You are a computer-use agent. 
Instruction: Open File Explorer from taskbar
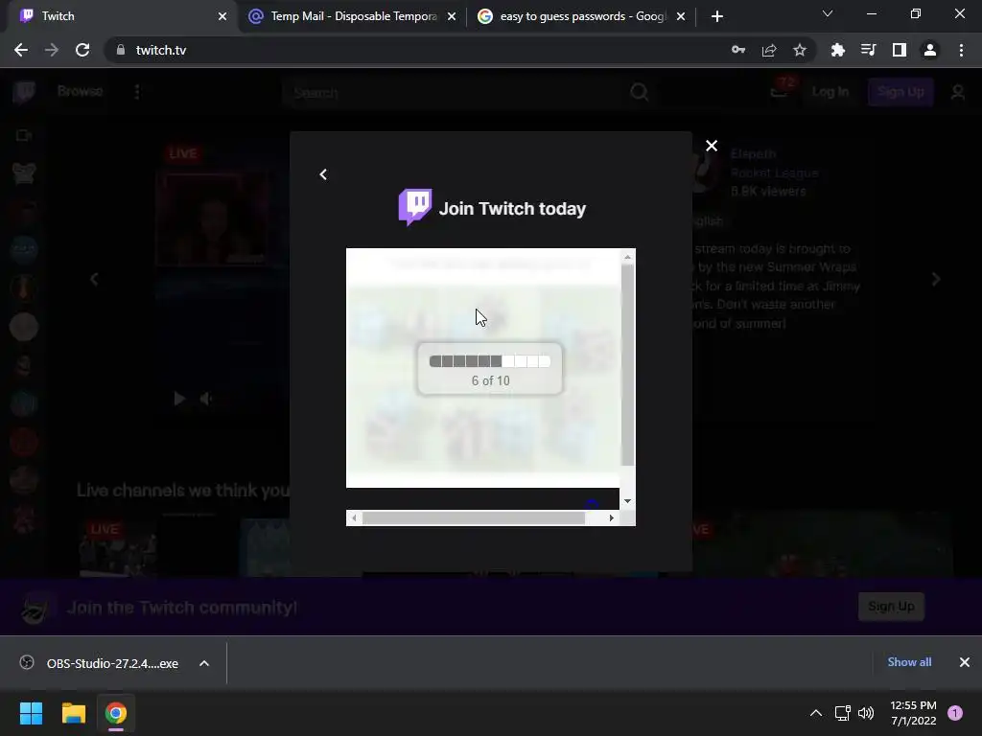tap(73, 713)
